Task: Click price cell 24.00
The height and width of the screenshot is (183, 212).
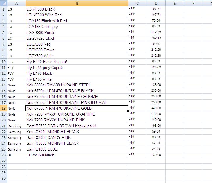Action: (x=156, y=149)
